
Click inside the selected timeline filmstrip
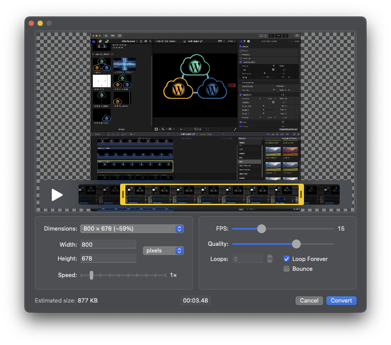point(212,194)
